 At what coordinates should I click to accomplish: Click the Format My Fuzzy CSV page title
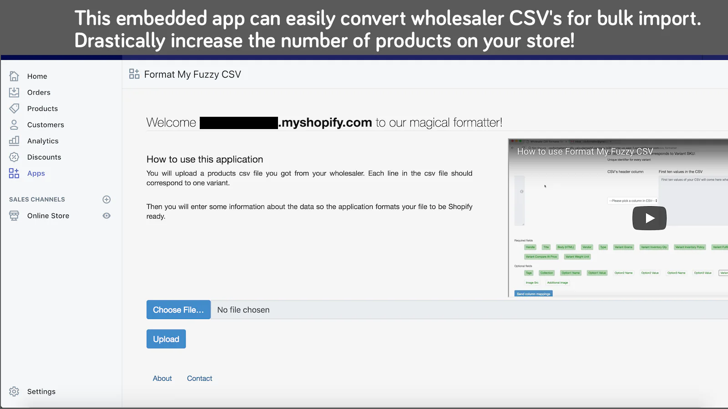click(x=192, y=75)
